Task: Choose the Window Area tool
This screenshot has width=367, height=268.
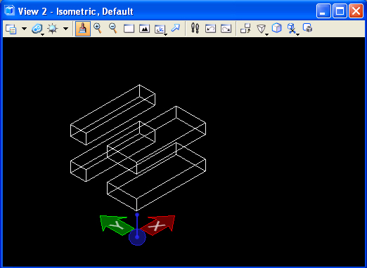Action: coord(129,29)
